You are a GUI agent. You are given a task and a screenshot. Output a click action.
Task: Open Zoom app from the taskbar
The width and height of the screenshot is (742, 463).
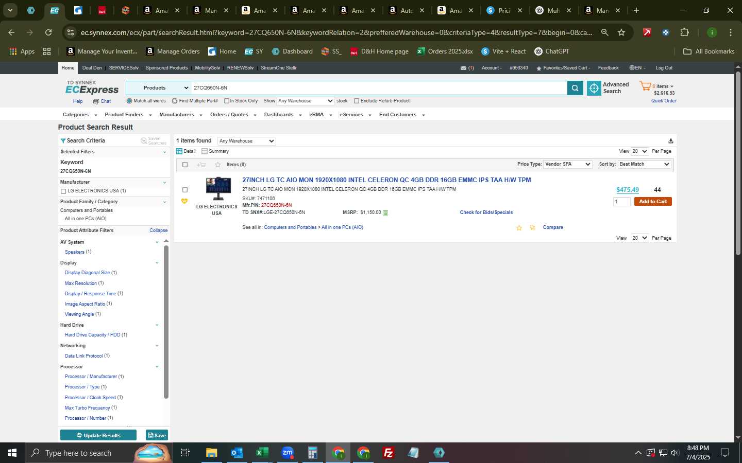point(288,453)
